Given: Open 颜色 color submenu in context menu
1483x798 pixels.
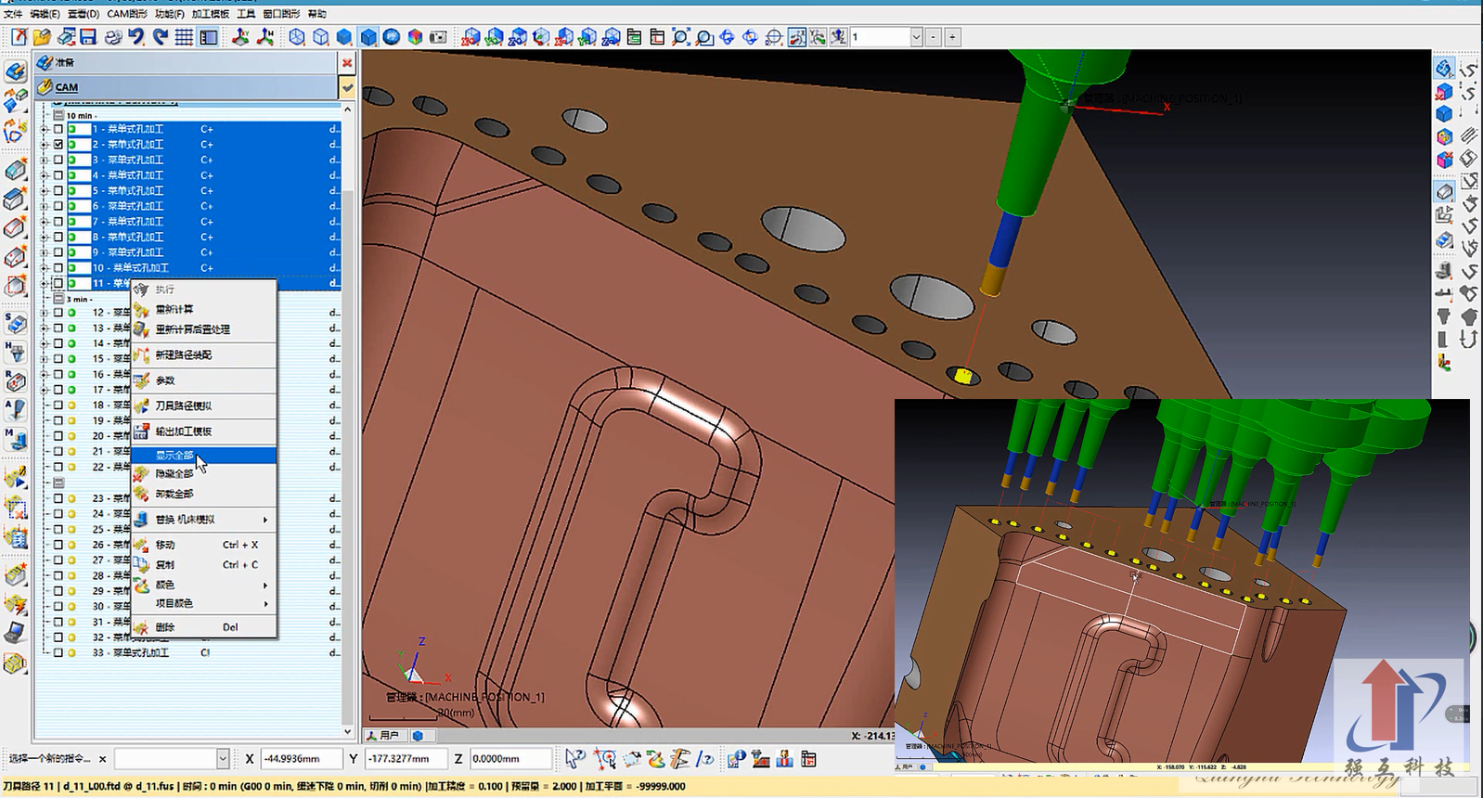Looking at the screenshot, I should [203, 585].
